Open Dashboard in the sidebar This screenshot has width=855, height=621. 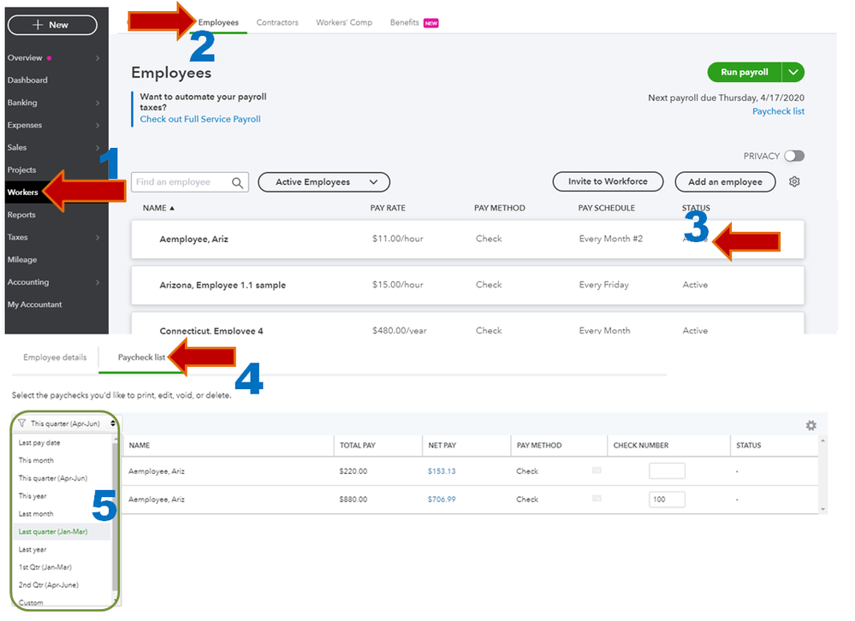[x=27, y=80]
